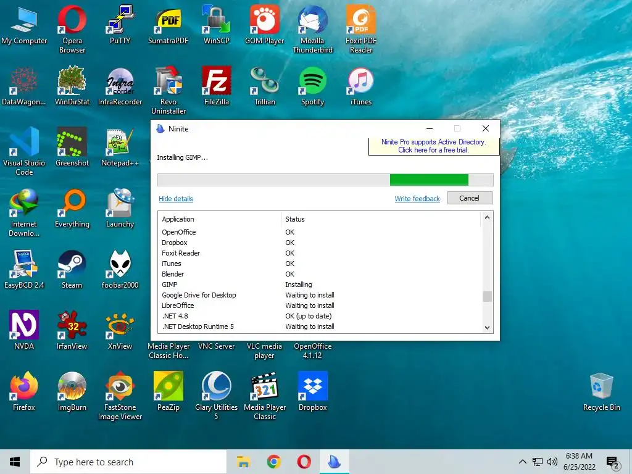This screenshot has height=474, width=632.
Task: Select the ImgBurn desktop icon
Action: click(72, 392)
